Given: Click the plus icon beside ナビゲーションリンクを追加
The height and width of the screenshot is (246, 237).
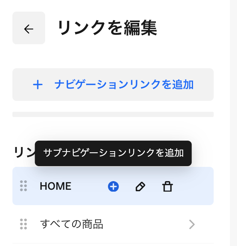Looking at the screenshot, I should (38, 85).
